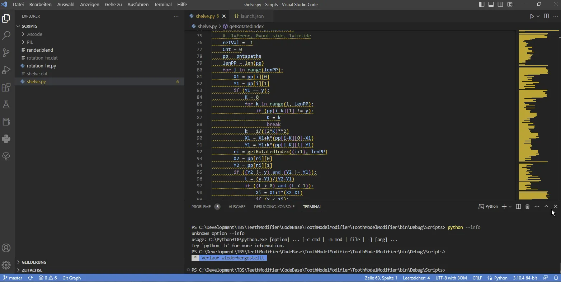561x282 pixels.
Task: Maximize the terminal panel size
Action: tap(546, 207)
